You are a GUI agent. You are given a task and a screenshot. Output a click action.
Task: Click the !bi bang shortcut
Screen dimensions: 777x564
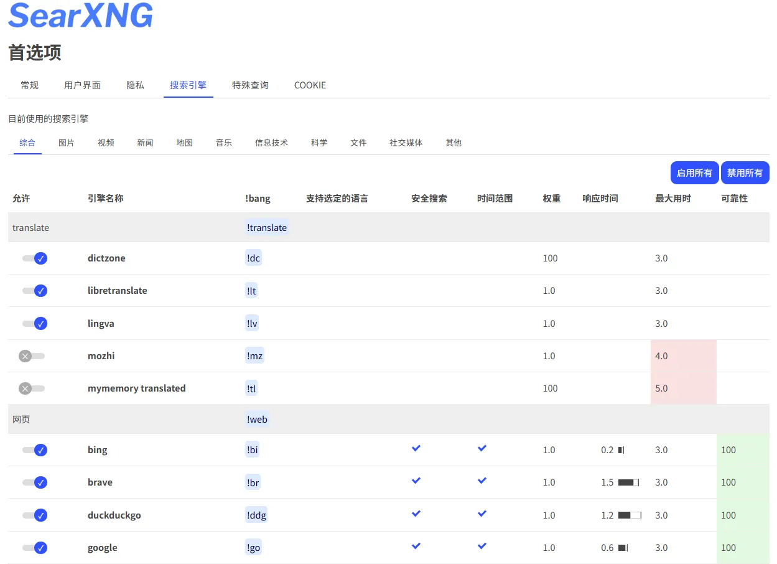click(252, 450)
